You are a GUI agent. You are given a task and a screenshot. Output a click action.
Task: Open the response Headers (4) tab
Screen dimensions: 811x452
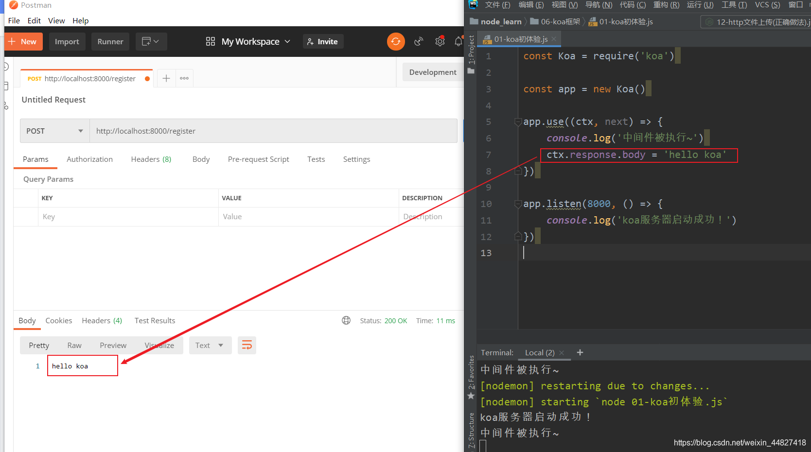(102, 321)
